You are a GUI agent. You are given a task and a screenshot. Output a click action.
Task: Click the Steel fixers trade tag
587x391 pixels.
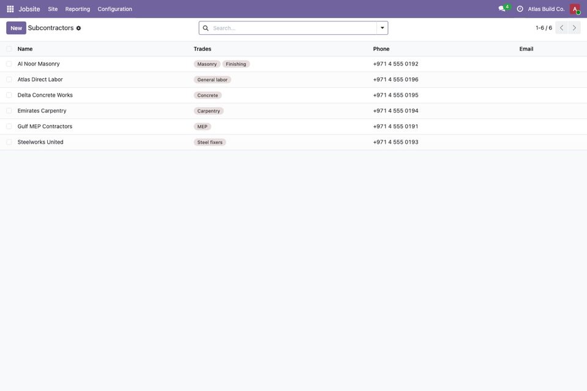(x=210, y=142)
